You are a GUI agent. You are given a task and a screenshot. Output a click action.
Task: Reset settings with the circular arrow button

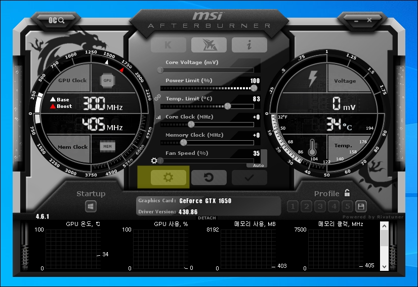(209, 177)
